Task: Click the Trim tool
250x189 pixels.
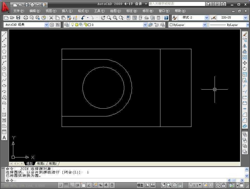Action: [x=245, y=86]
